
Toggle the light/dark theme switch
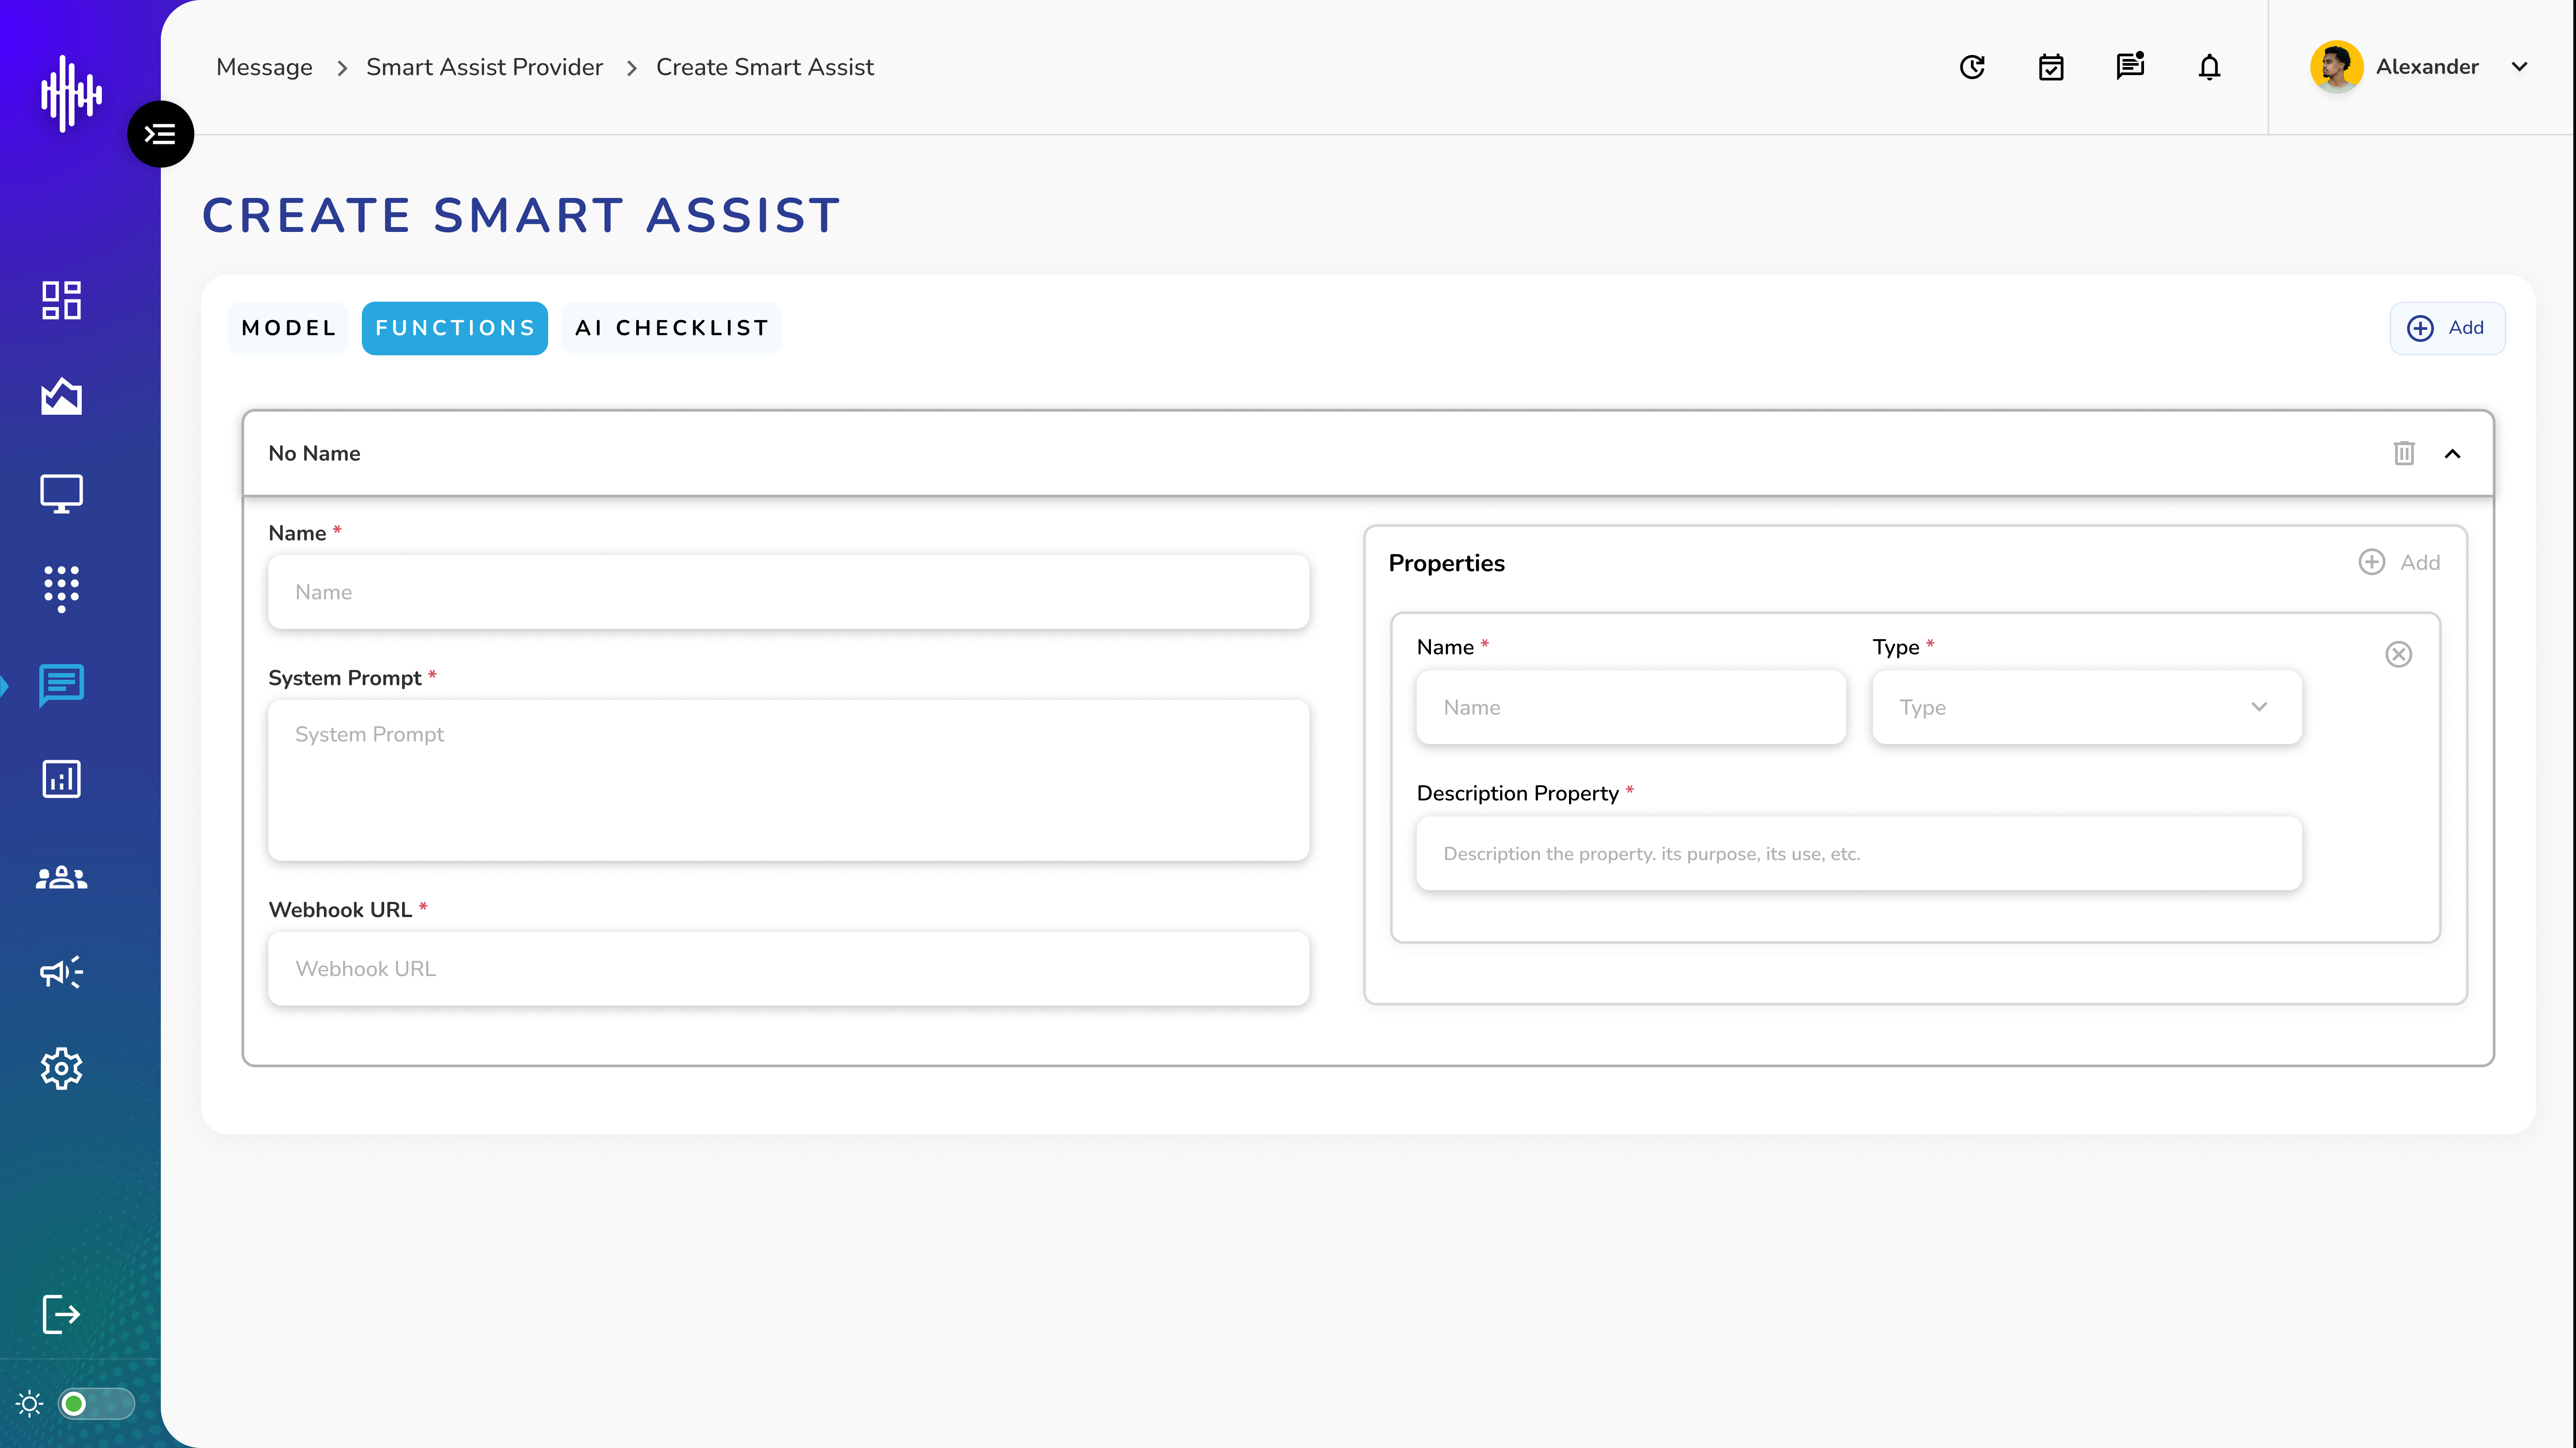96,1404
